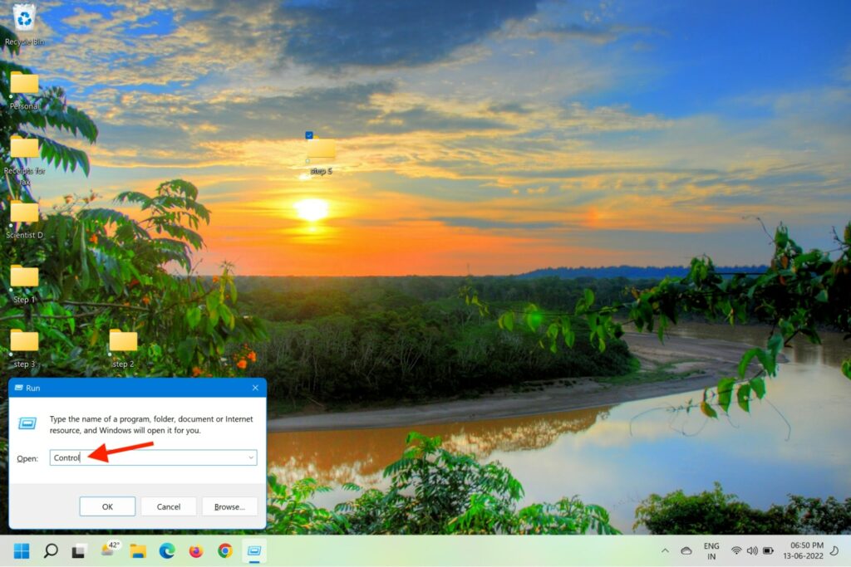851x567 pixels.
Task: Launch File Explorer from the taskbar
Action: (x=138, y=550)
